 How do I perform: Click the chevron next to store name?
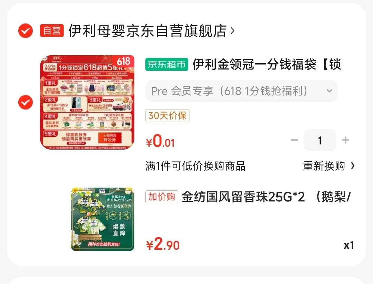pos(233,31)
